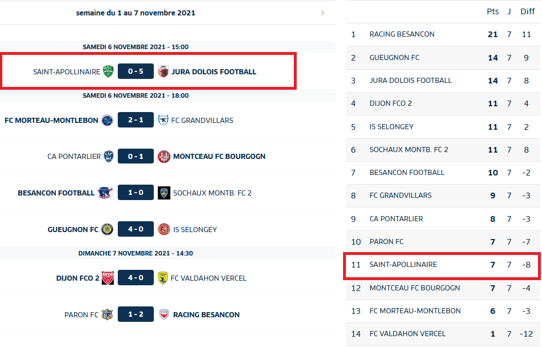
Task: Open the Saint-Apollinaire row in the standings
Action: (403, 265)
